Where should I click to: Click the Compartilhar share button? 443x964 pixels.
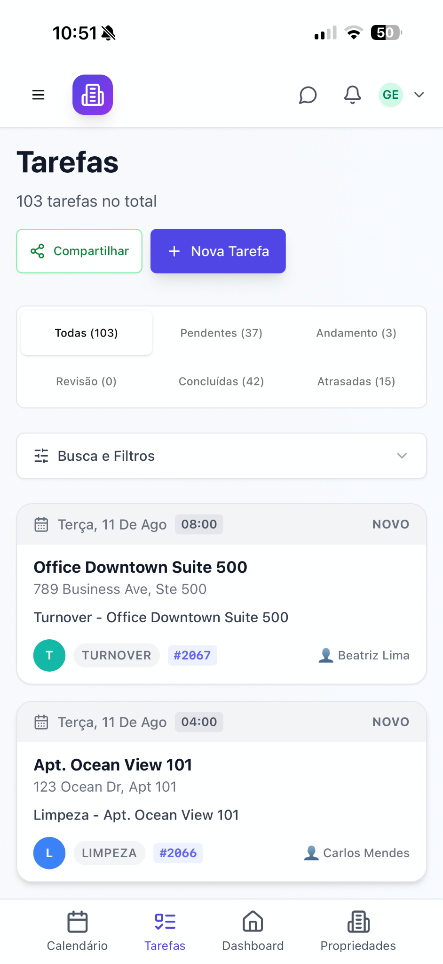click(79, 251)
